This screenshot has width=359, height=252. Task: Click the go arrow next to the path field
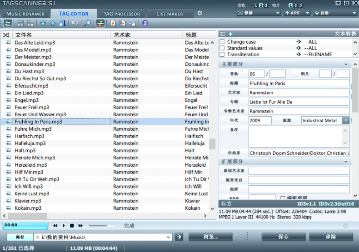click(179, 237)
